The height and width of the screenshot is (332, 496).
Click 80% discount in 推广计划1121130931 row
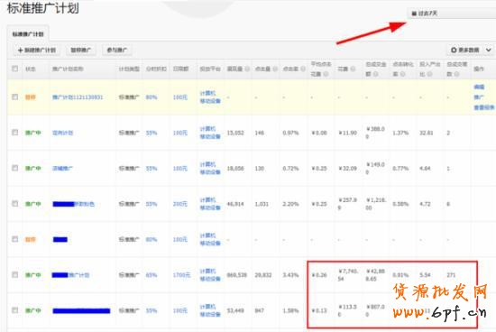pos(152,97)
